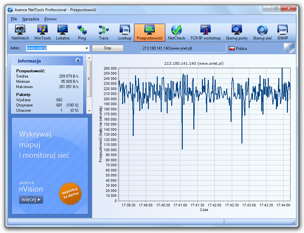
Task: Open Skanuj sieć network scanner
Action: point(262,33)
